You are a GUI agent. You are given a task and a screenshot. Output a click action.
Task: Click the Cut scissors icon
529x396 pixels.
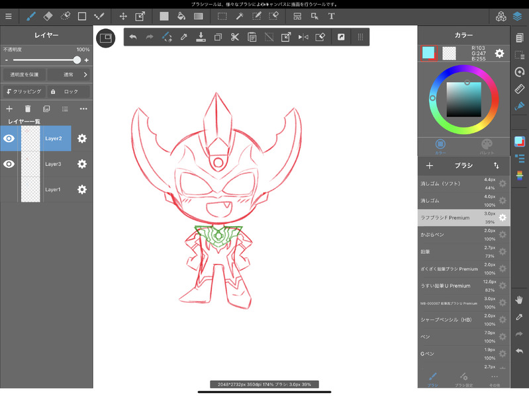[x=235, y=37]
